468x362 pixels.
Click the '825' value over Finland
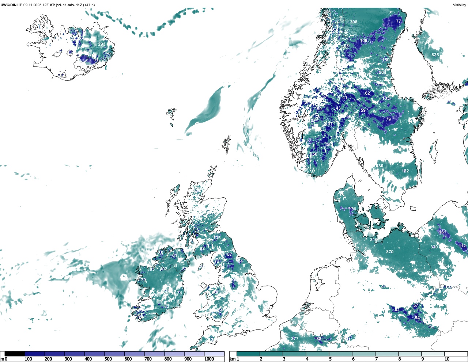(x=435, y=55)
